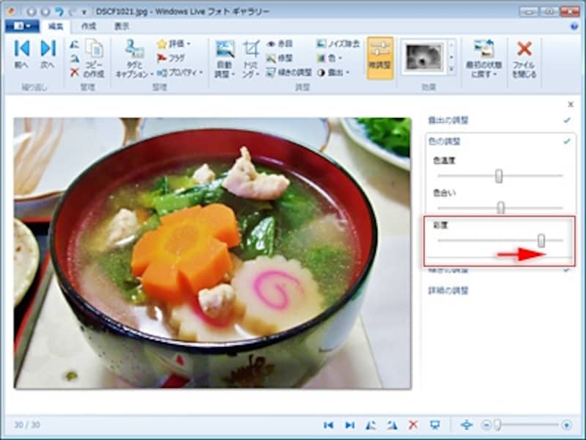Switch to 表示 (View) tab

(x=122, y=26)
